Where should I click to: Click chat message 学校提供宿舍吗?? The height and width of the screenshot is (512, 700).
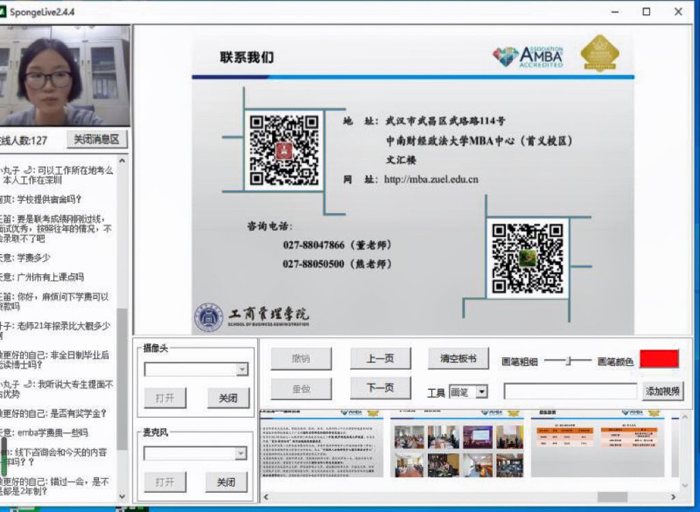(x=49, y=199)
